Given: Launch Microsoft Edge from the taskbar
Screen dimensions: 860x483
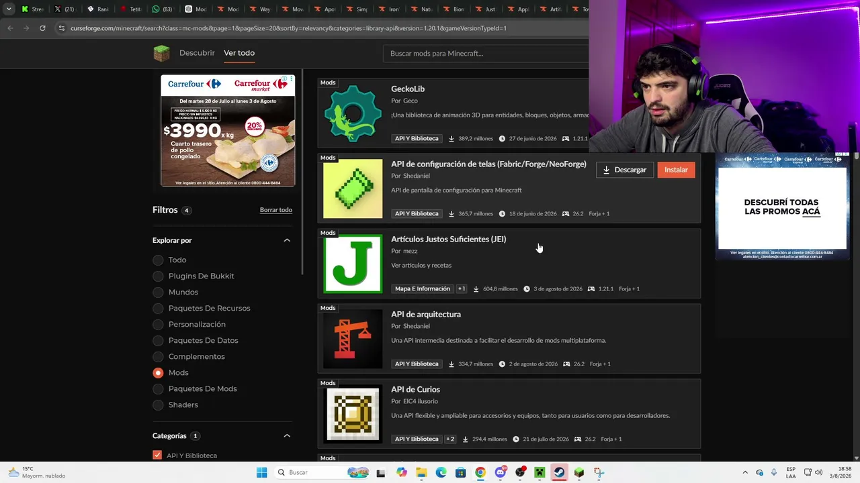Looking at the screenshot, I should [x=441, y=472].
